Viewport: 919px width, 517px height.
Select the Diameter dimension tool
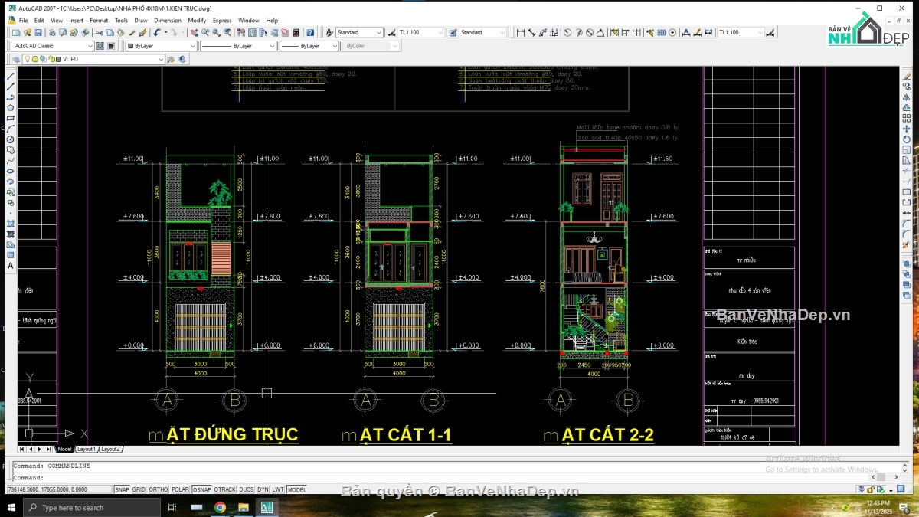coord(589,32)
